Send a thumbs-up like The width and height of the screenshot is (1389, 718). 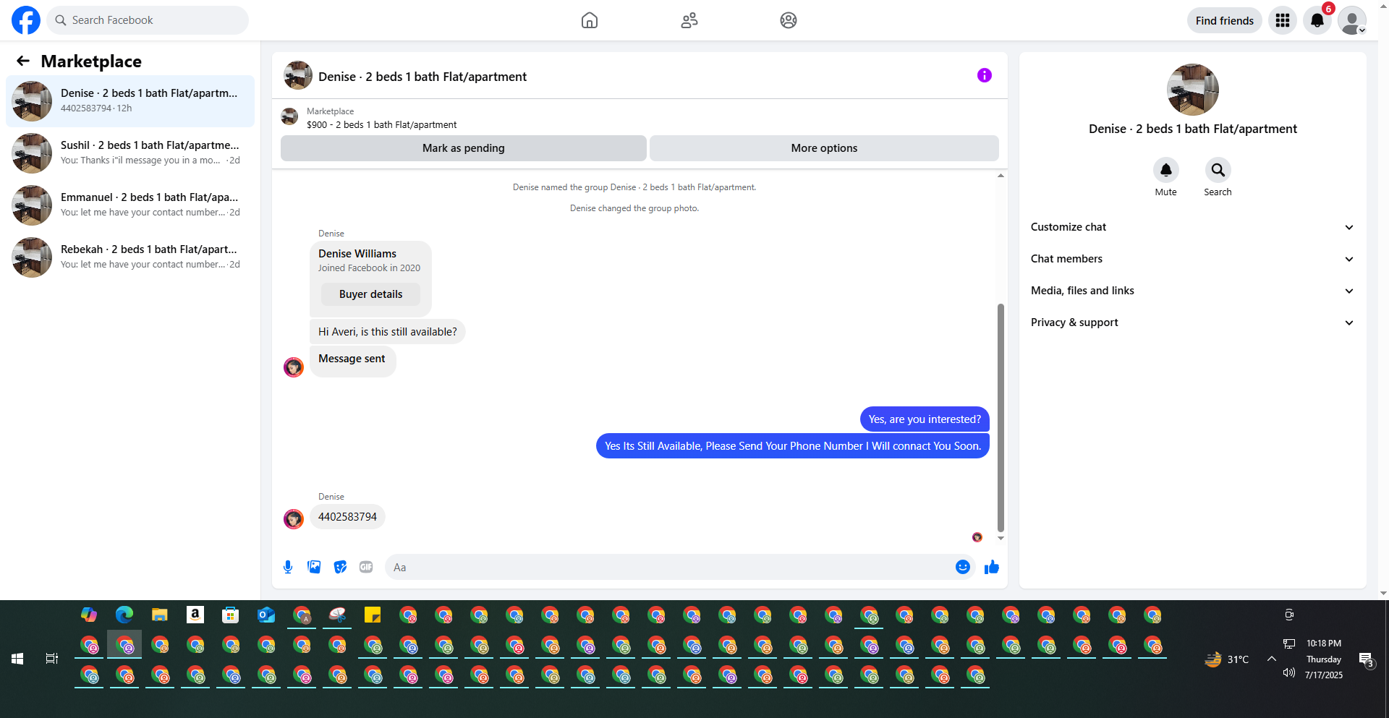(992, 568)
